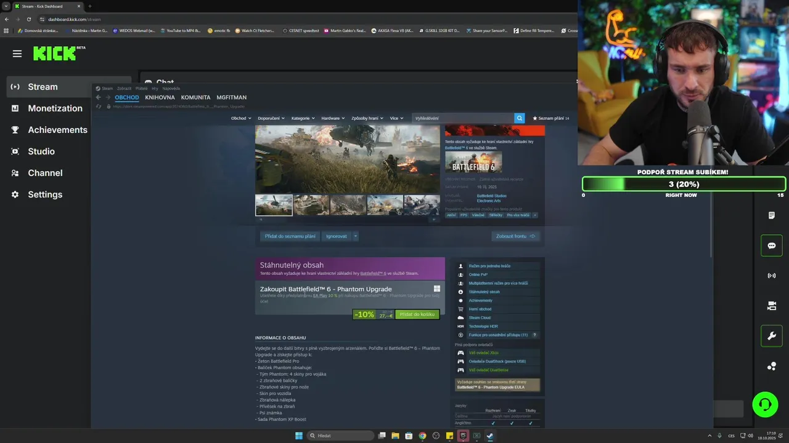Screen dimensions: 789x443
Task: Go back in Steam navigation
Action: (98, 97)
